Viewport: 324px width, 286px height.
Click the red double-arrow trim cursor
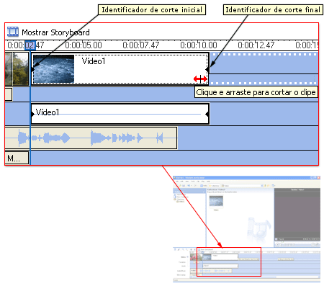tap(200, 79)
